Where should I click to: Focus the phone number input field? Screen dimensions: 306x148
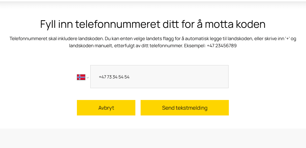click(159, 77)
